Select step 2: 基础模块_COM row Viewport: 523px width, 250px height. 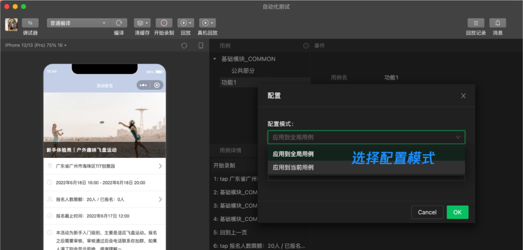pos(235,192)
